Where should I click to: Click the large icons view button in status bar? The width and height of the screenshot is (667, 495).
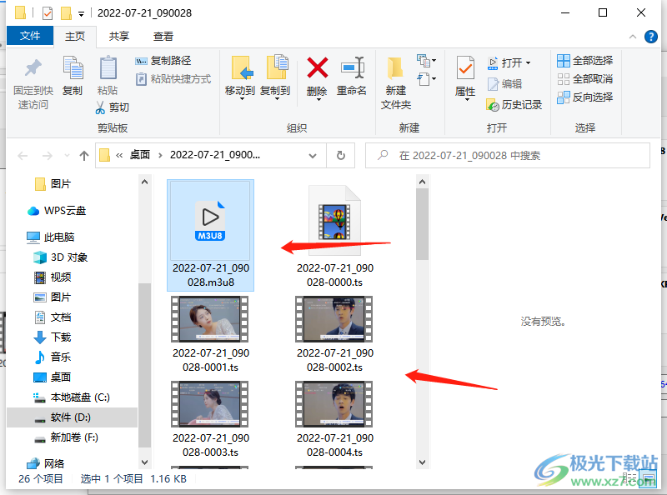coord(649,479)
